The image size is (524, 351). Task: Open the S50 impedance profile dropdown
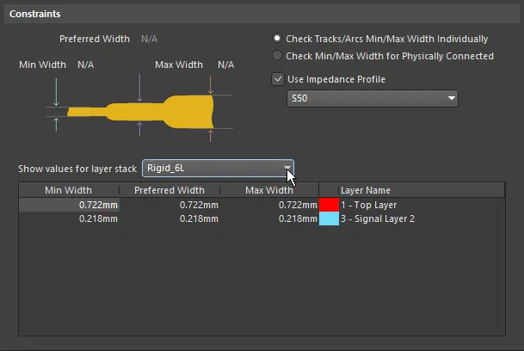coord(373,98)
